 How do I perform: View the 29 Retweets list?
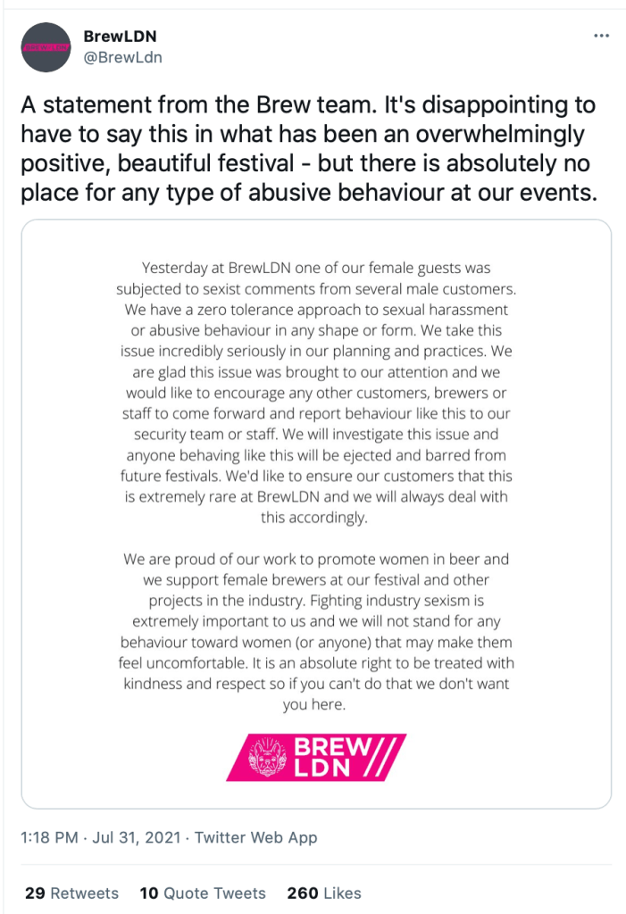tap(71, 893)
